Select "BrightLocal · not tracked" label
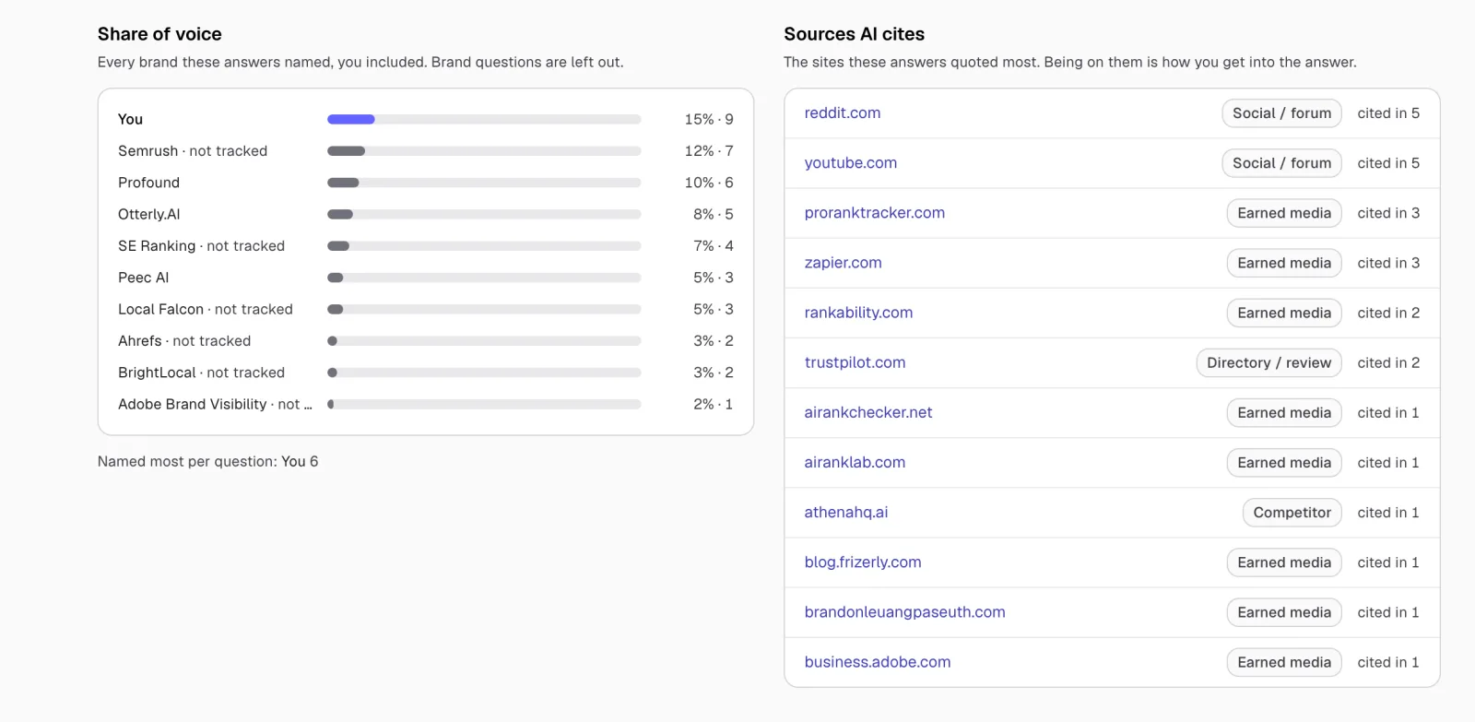The image size is (1475, 722). (x=201, y=373)
